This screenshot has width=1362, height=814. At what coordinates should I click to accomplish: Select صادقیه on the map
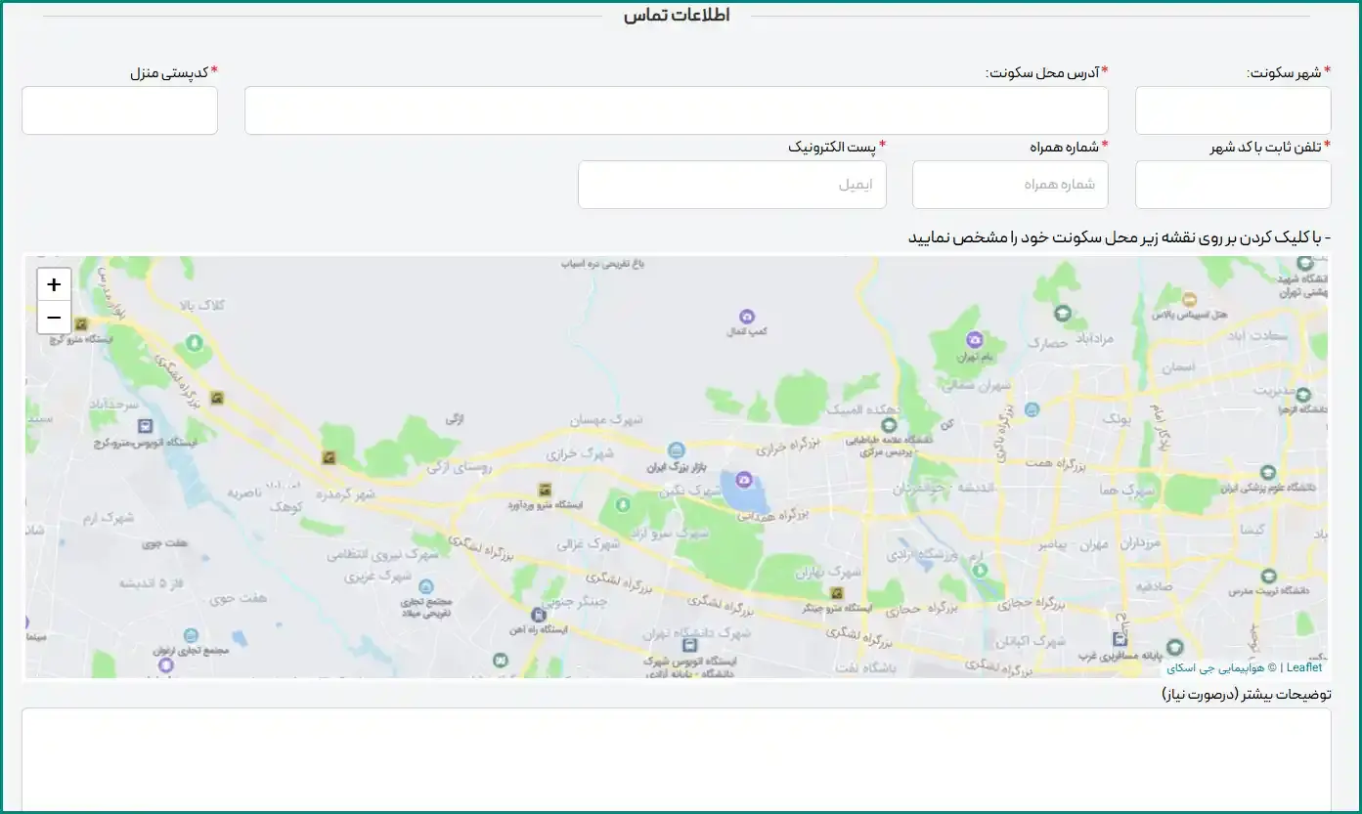pos(1154,587)
